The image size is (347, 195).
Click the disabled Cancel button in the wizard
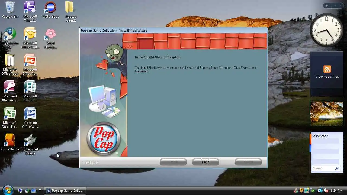click(x=248, y=162)
